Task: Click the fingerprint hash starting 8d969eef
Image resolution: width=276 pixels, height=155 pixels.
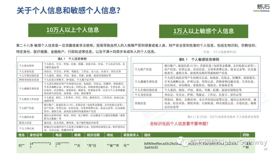Action: click(191, 146)
